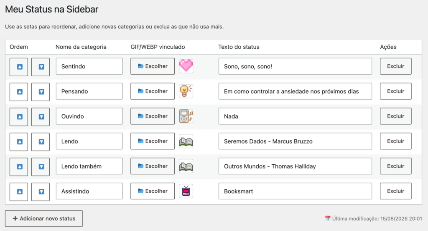Choose a GIF for the Sentindo row
Screen dimensions: 428x231
point(153,66)
